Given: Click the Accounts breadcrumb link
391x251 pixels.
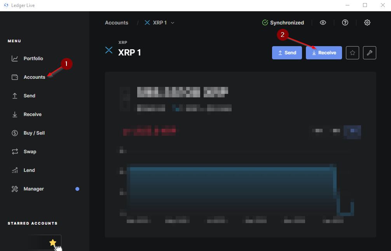Looking at the screenshot, I should (117, 23).
